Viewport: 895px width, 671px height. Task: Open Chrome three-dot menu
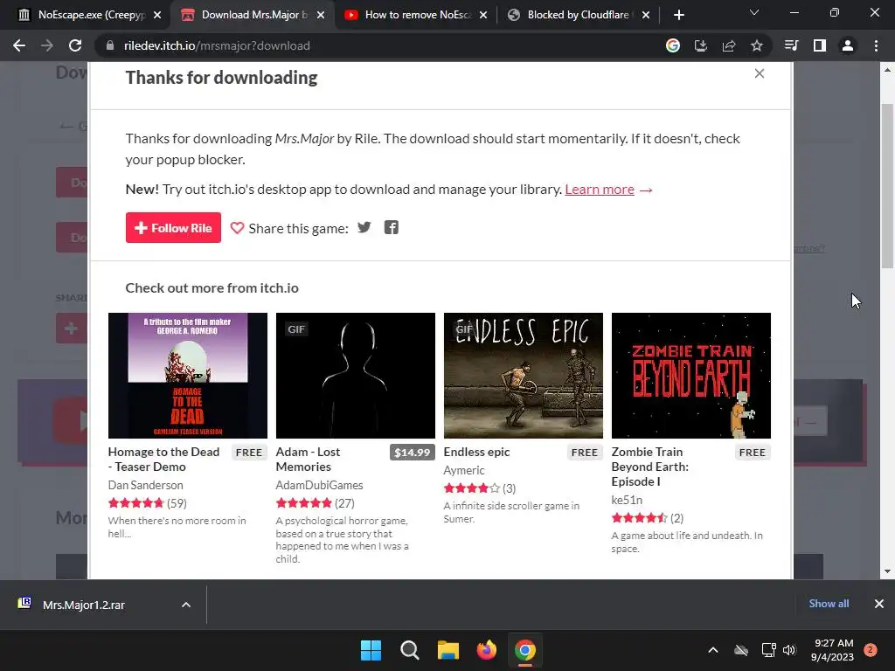coord(876,45)
